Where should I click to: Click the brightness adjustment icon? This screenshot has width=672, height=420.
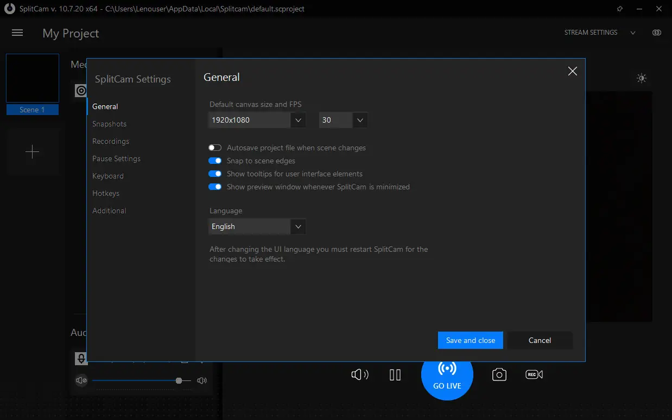tap(642, 79)
